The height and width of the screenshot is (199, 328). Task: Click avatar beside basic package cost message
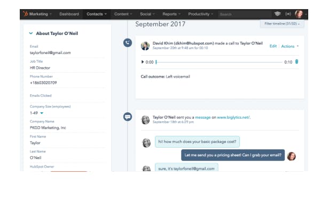tap(146, 143)
